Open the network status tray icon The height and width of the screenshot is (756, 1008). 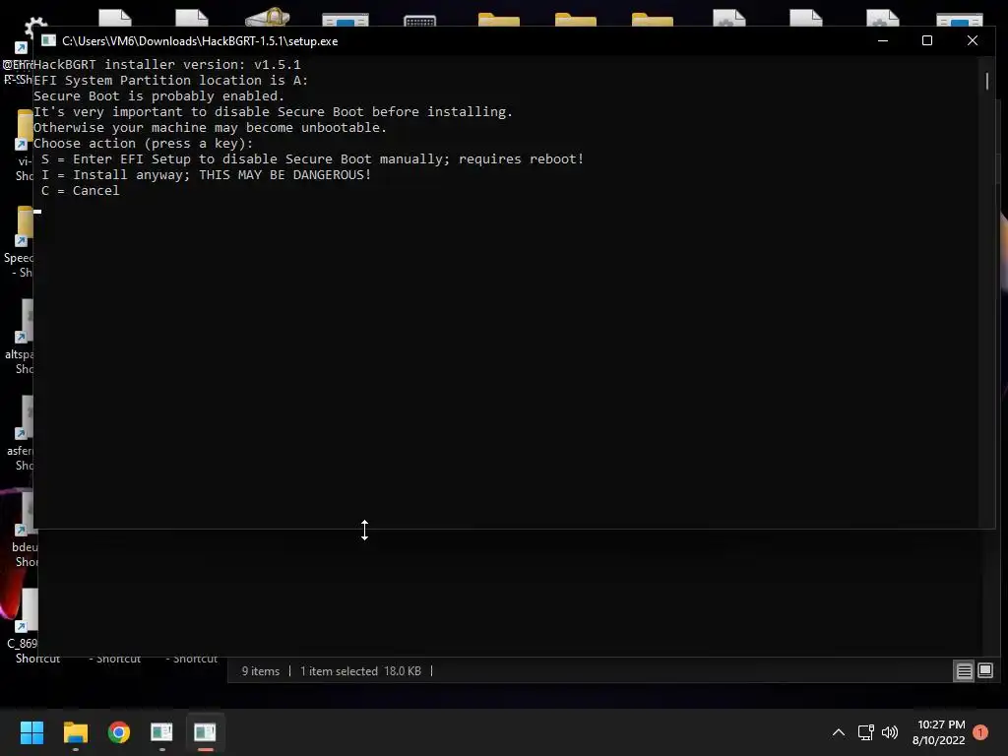point(865,732)
